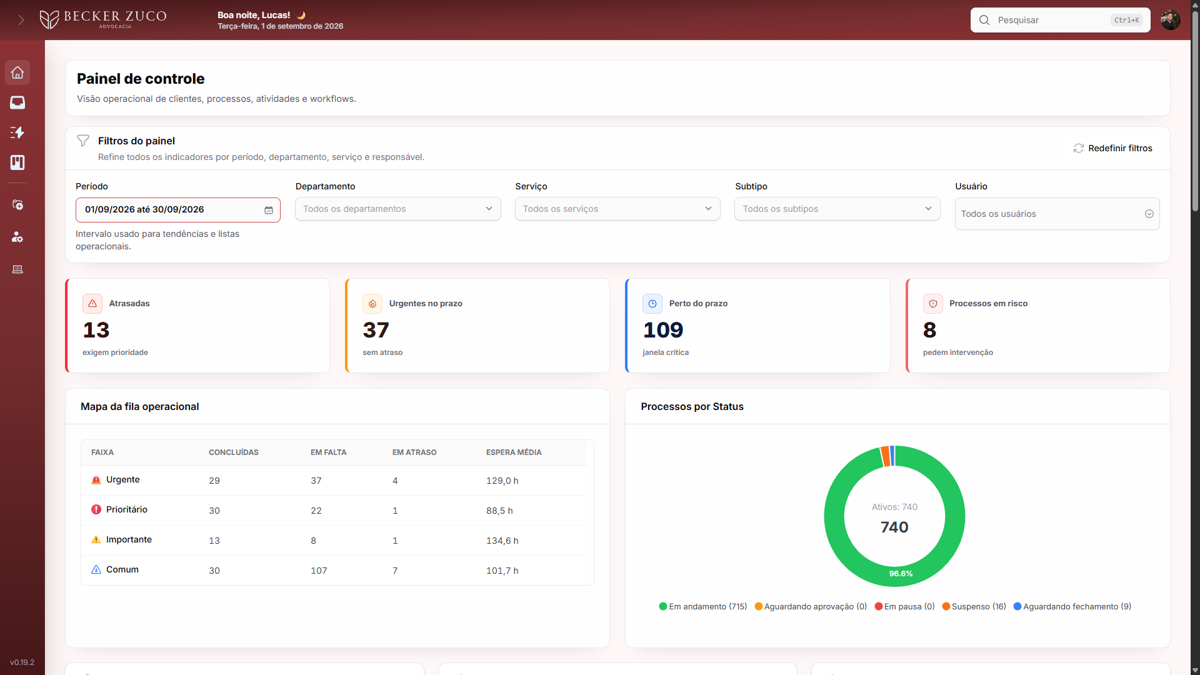
Task: Open the inbox tray sidebar icon
Action: pos(17,102)
